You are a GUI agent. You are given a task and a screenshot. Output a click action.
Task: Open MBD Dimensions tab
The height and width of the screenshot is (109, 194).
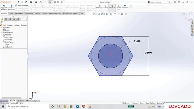click(55, 14)
